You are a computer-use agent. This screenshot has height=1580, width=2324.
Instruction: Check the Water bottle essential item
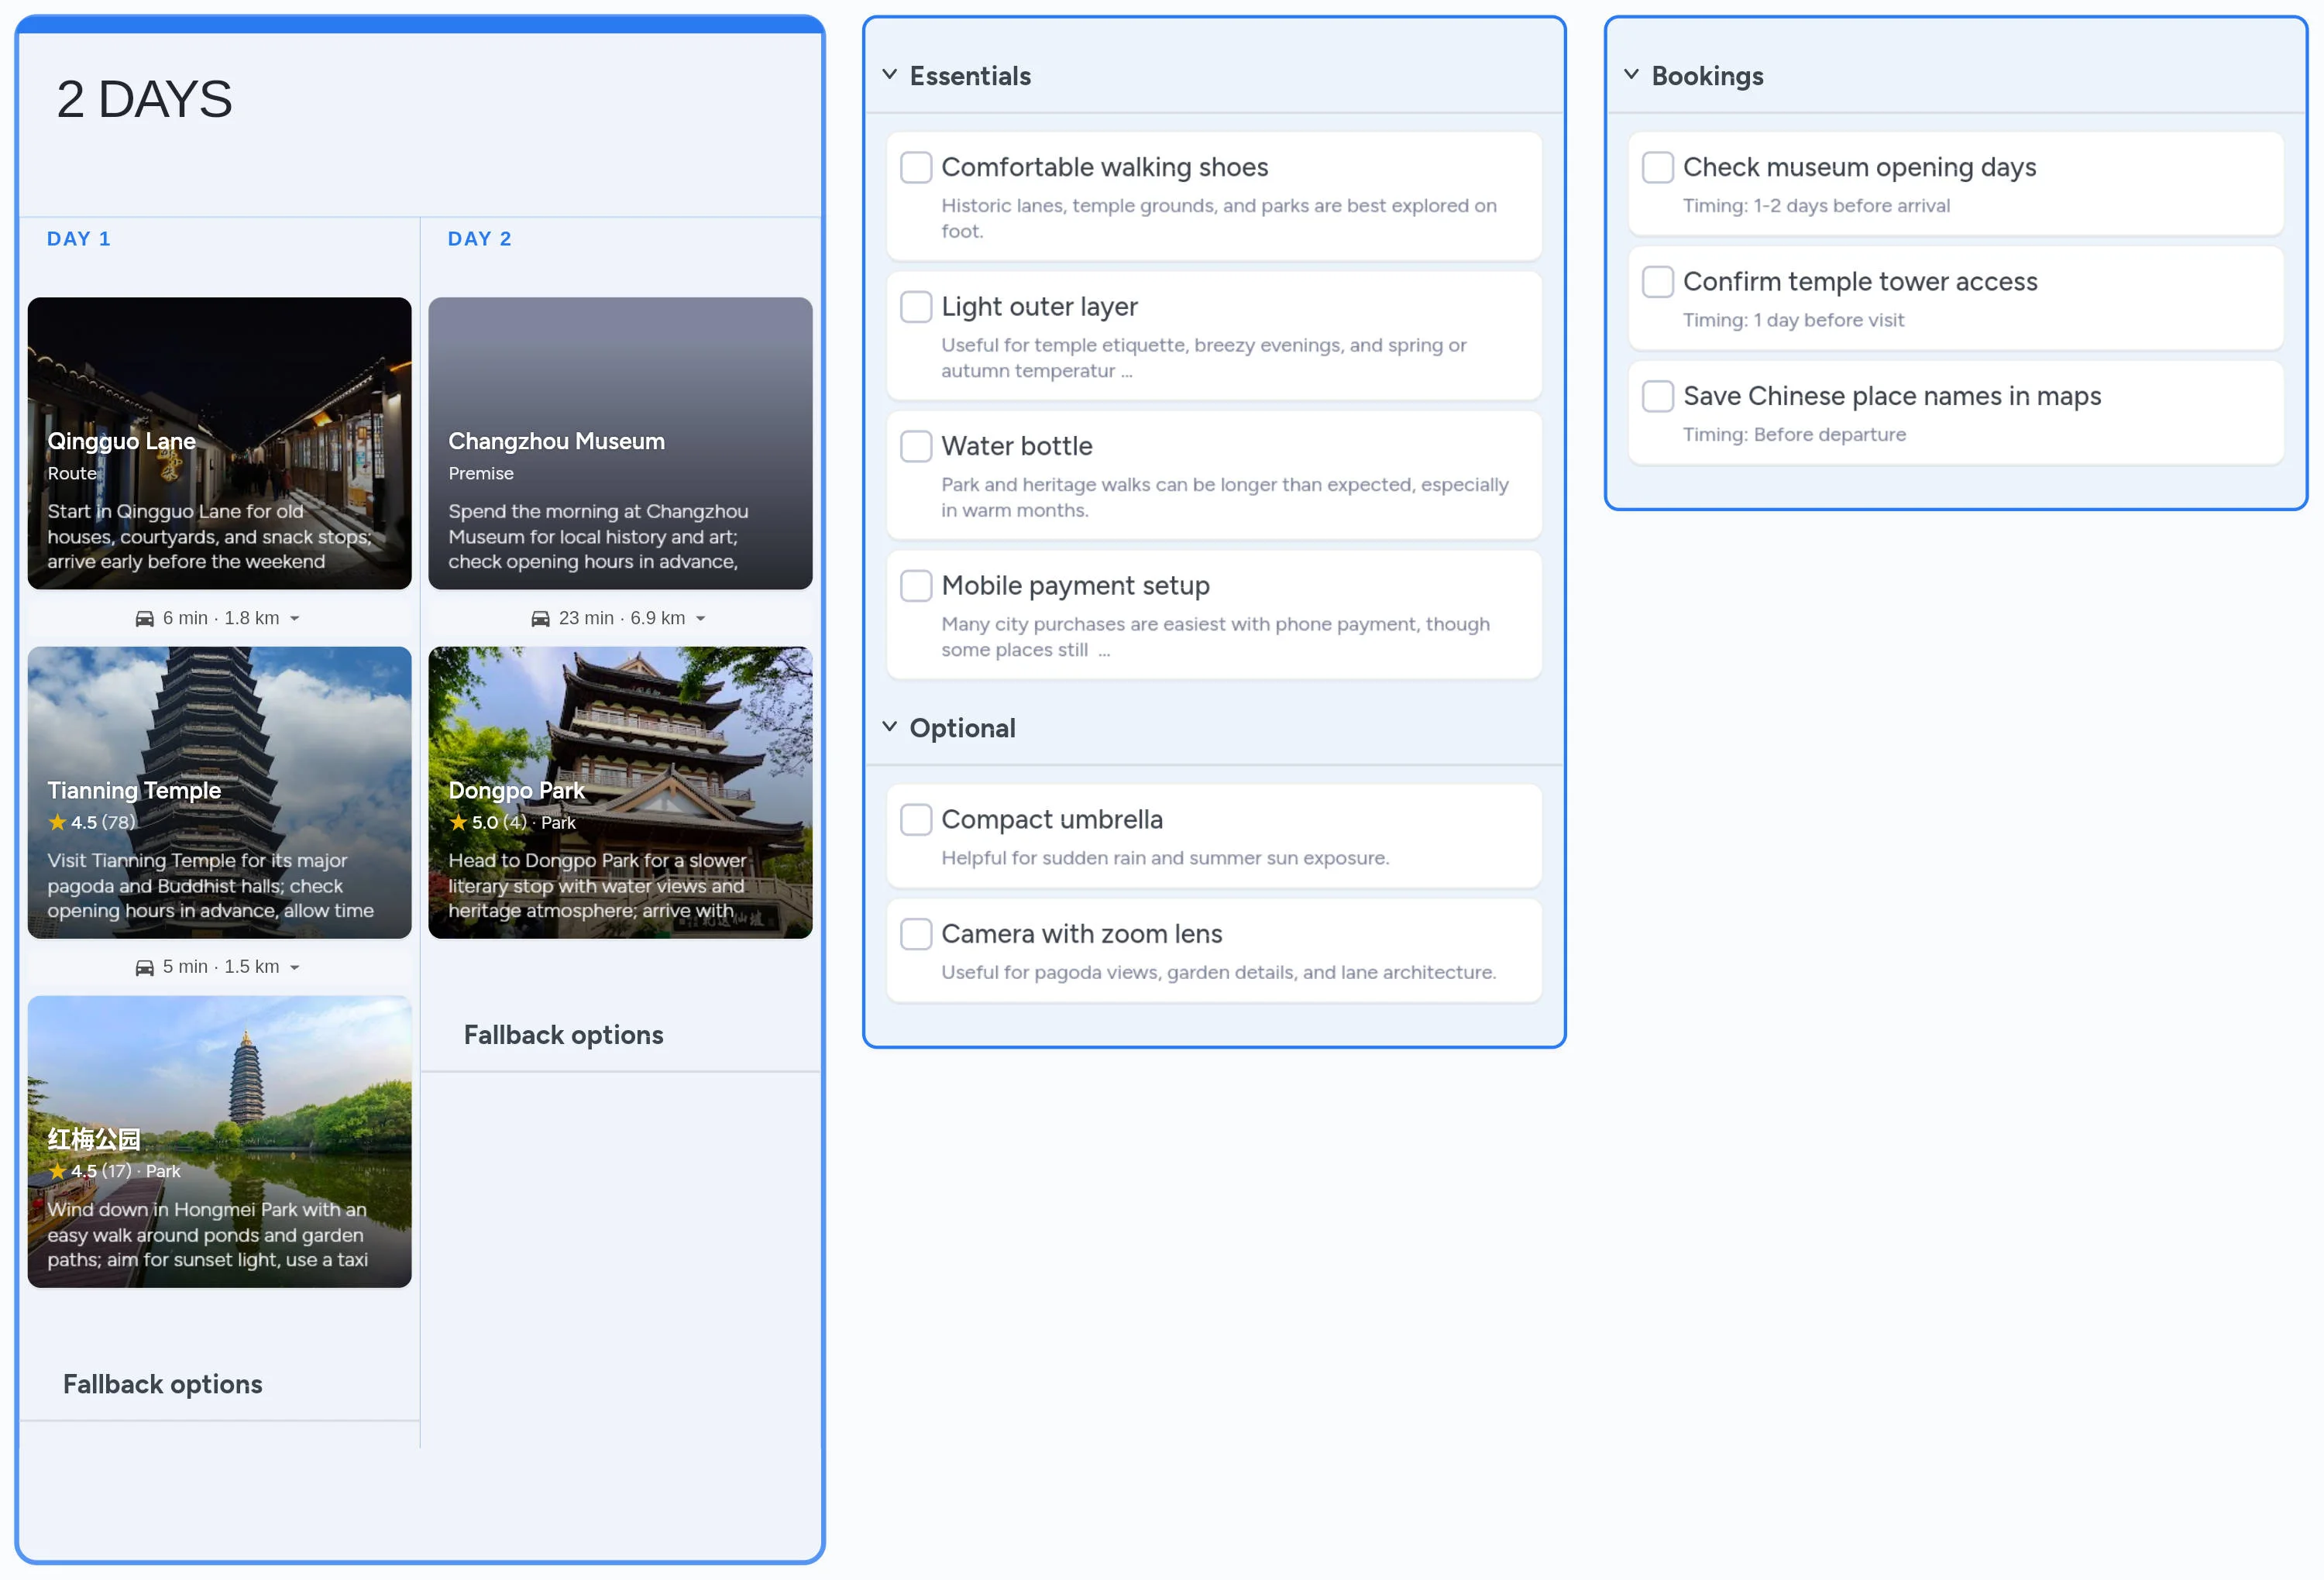[x=916, y=446]
